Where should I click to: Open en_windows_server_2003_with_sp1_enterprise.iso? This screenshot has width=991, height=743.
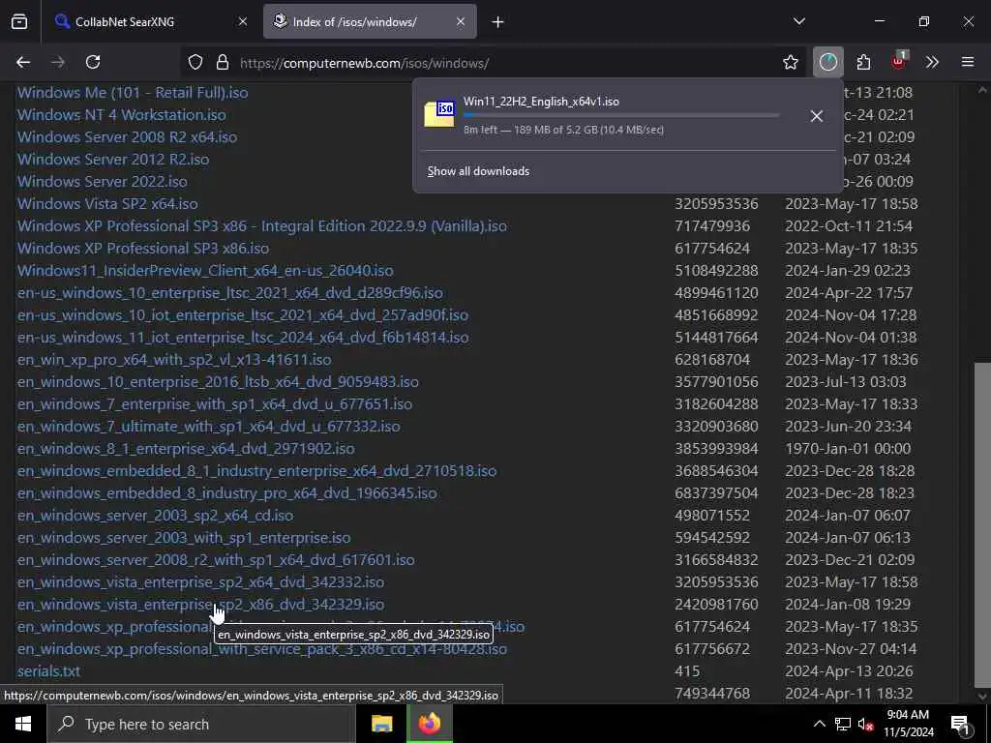coord(184,538)
